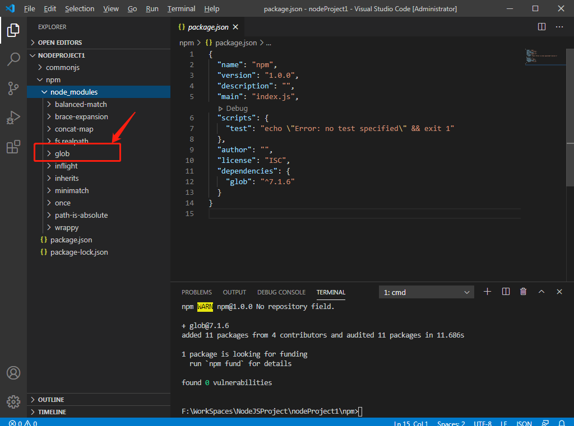This screenshot has width=574, height=426.
Task: Click the Debug code lens above scripts
Action: point(233,109)
